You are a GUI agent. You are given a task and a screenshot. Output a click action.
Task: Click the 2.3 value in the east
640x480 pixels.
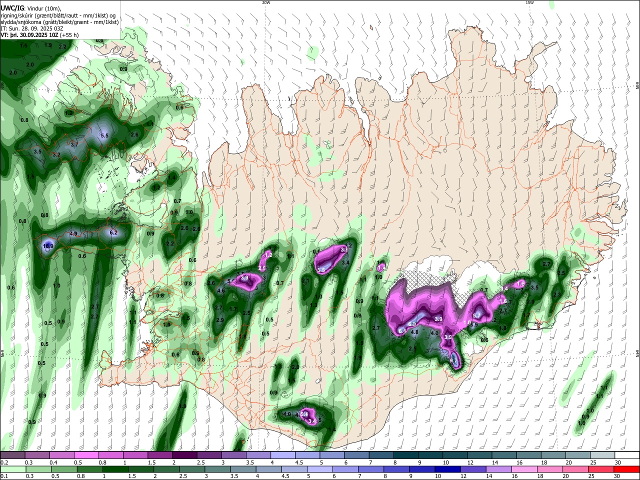(557, 295)
